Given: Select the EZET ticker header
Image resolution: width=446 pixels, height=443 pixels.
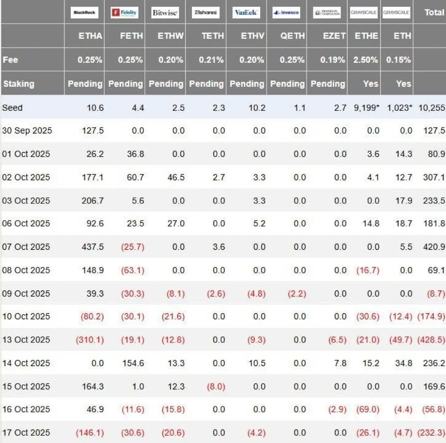Looking at the screenshot, I should (334, 36).
